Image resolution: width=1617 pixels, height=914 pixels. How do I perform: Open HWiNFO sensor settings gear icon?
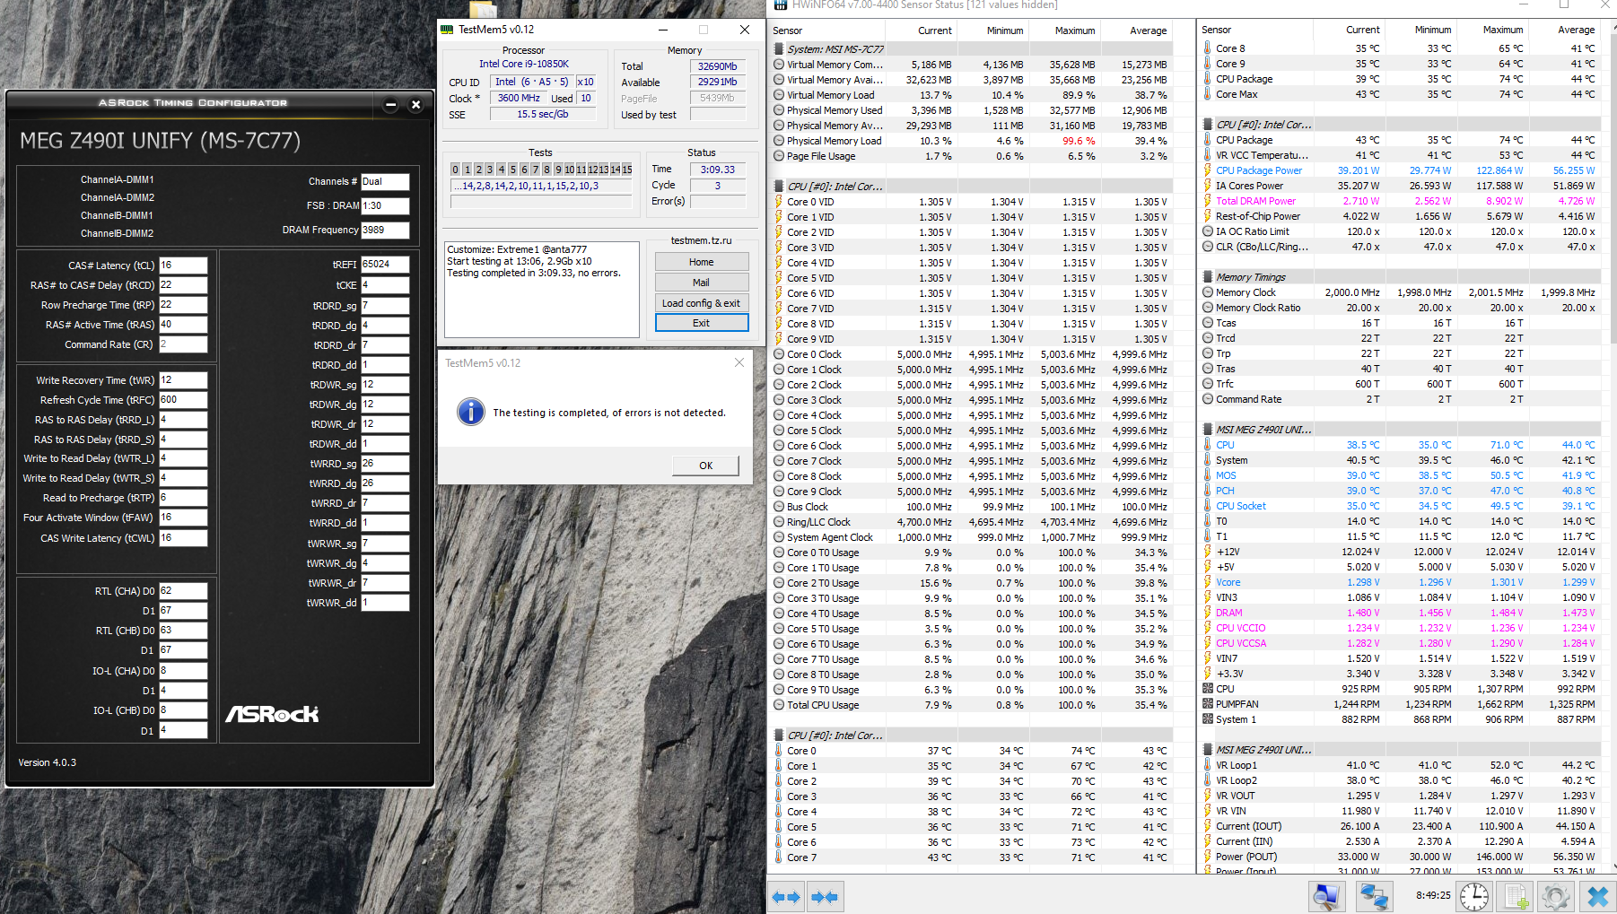click(x=1556, y=896)
